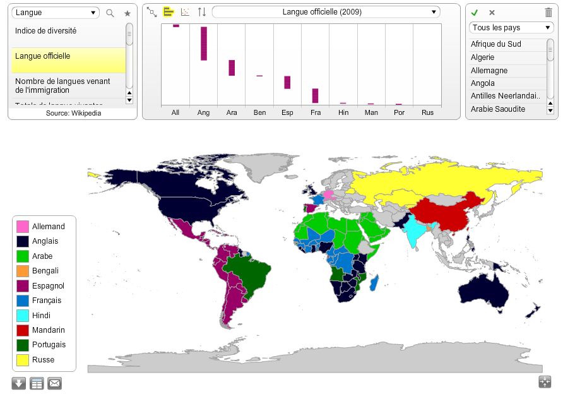Click scroll up arrow in country list
Image resolution: width=563 pixels, height=394 pixels.
550,104
